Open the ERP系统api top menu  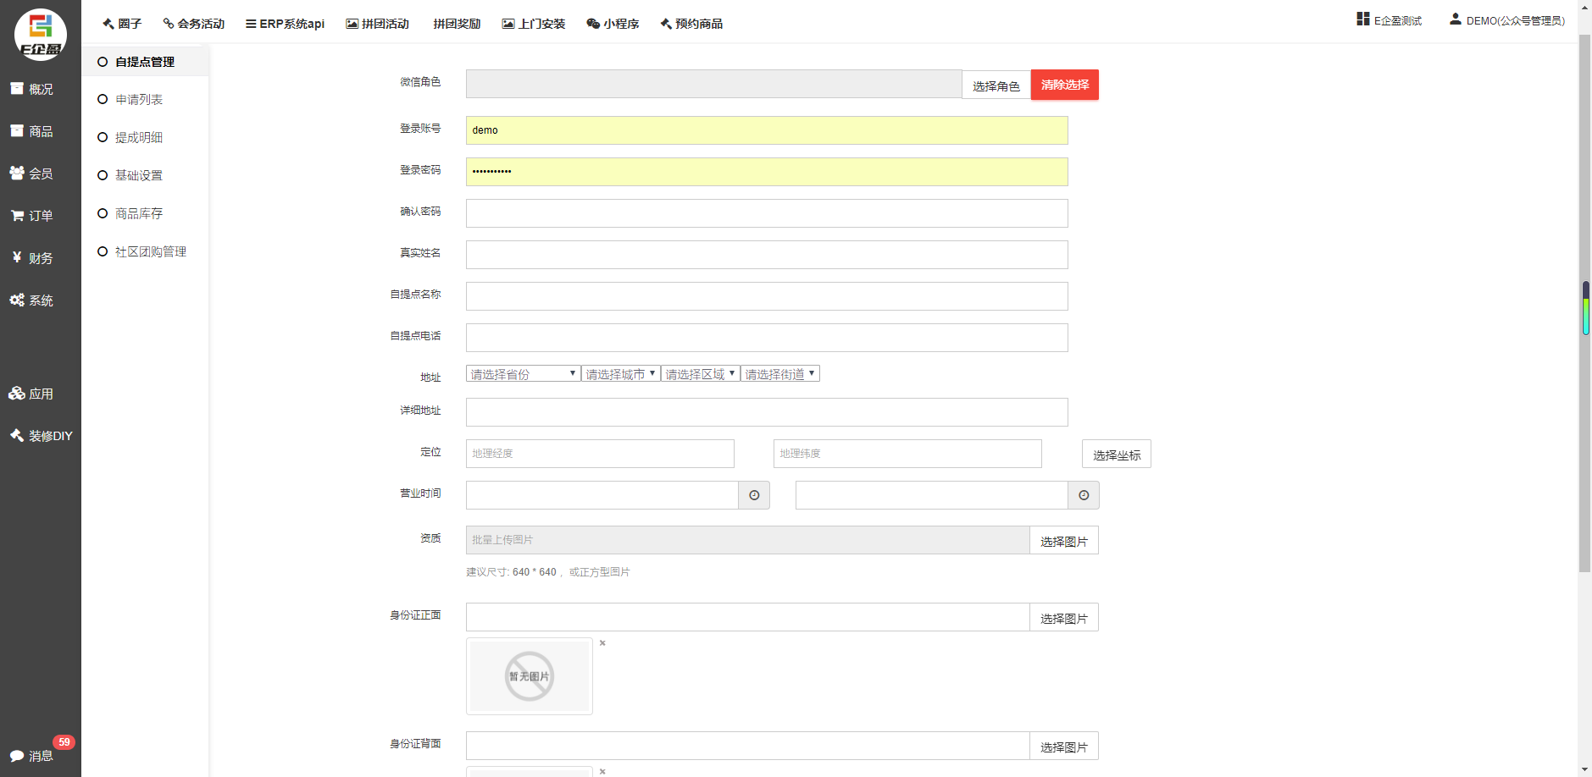[285, 24]
